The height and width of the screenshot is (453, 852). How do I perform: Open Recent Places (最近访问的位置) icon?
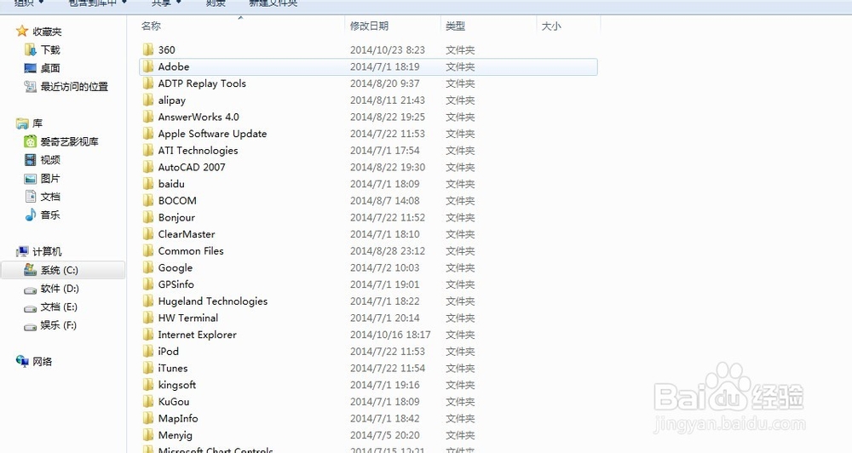(31, 86)
